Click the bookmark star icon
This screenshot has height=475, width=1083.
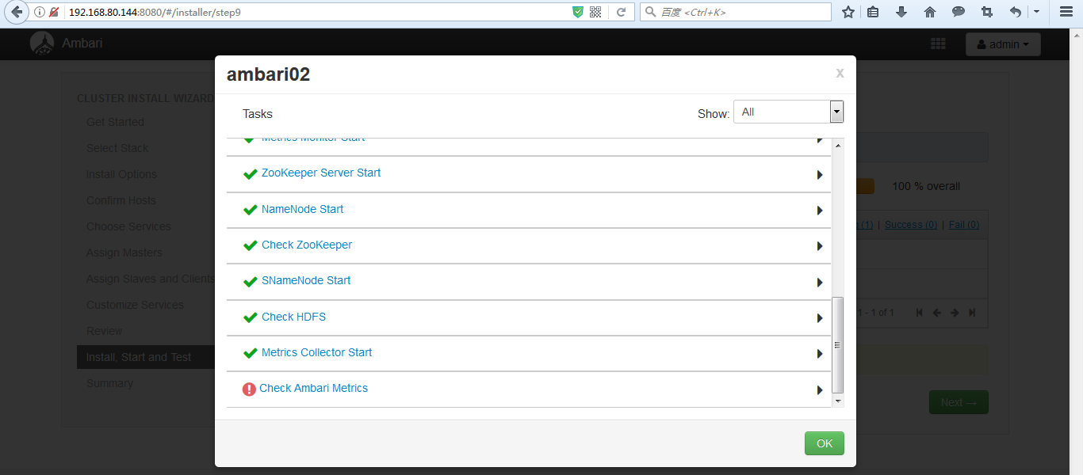point(848,12)
